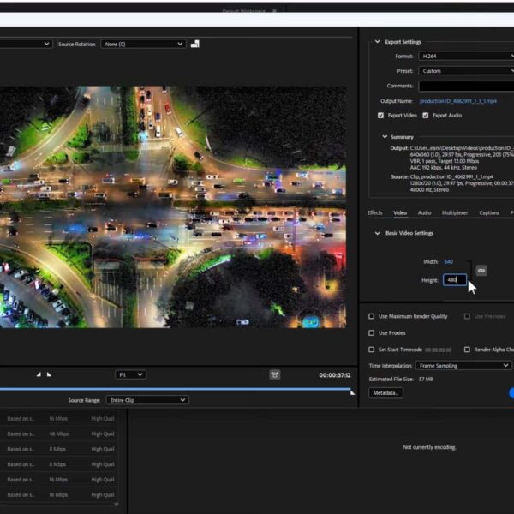Viewport: 514px width, 514px height.
Task: Click the timeline out point marker
Action: (352, 392)
